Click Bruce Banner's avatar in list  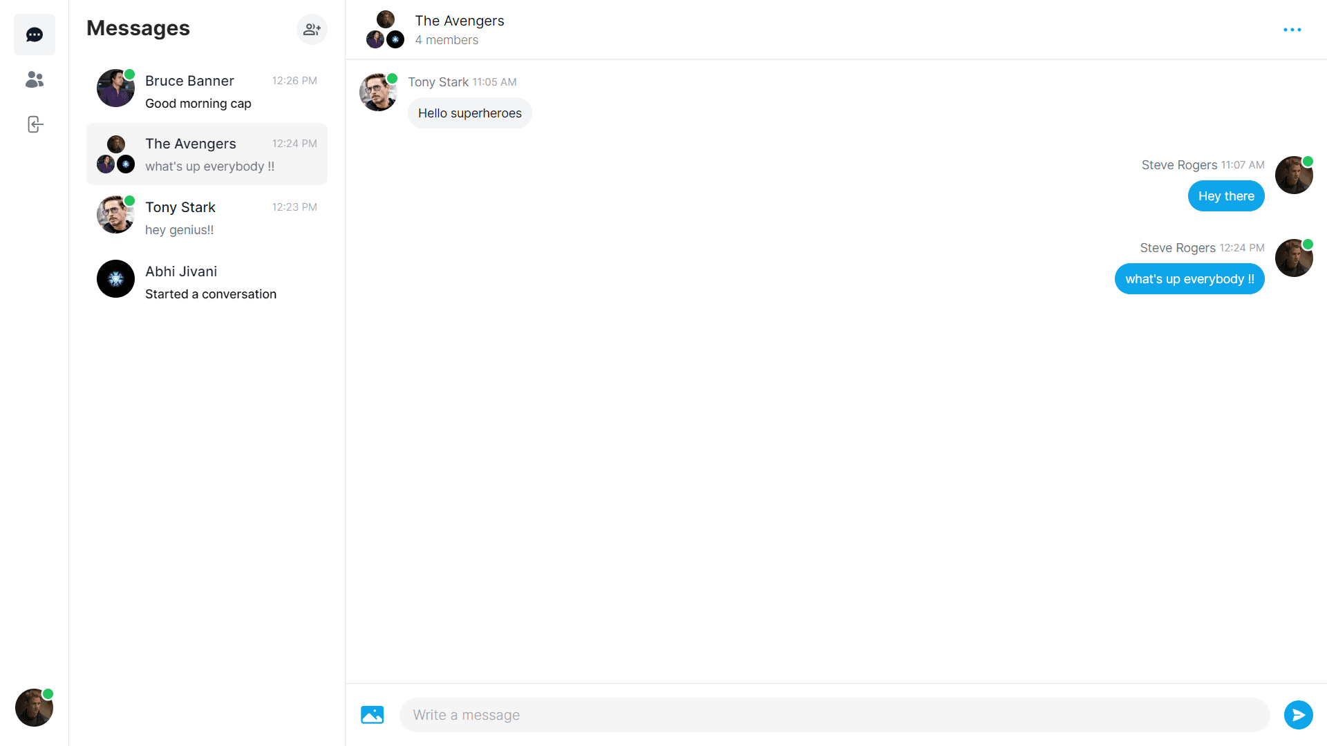(115, 88)
